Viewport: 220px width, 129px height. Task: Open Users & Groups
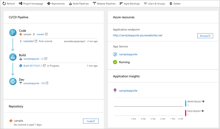[154, 4]
